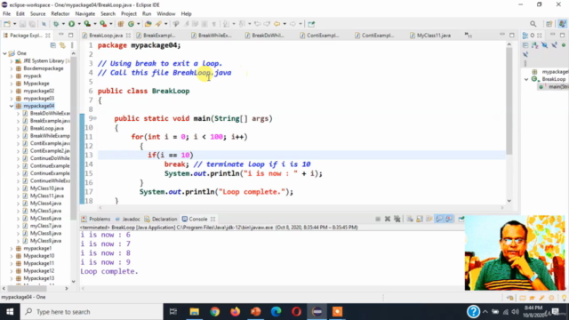Close the BreakLoop.java editor tab

[128, 36]
